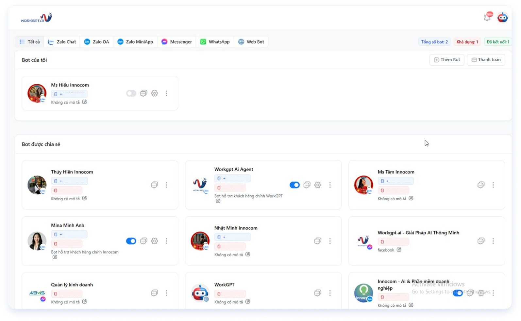Open the robot profile avatar menu
This screenshot has width=521, height=321.
502,17
